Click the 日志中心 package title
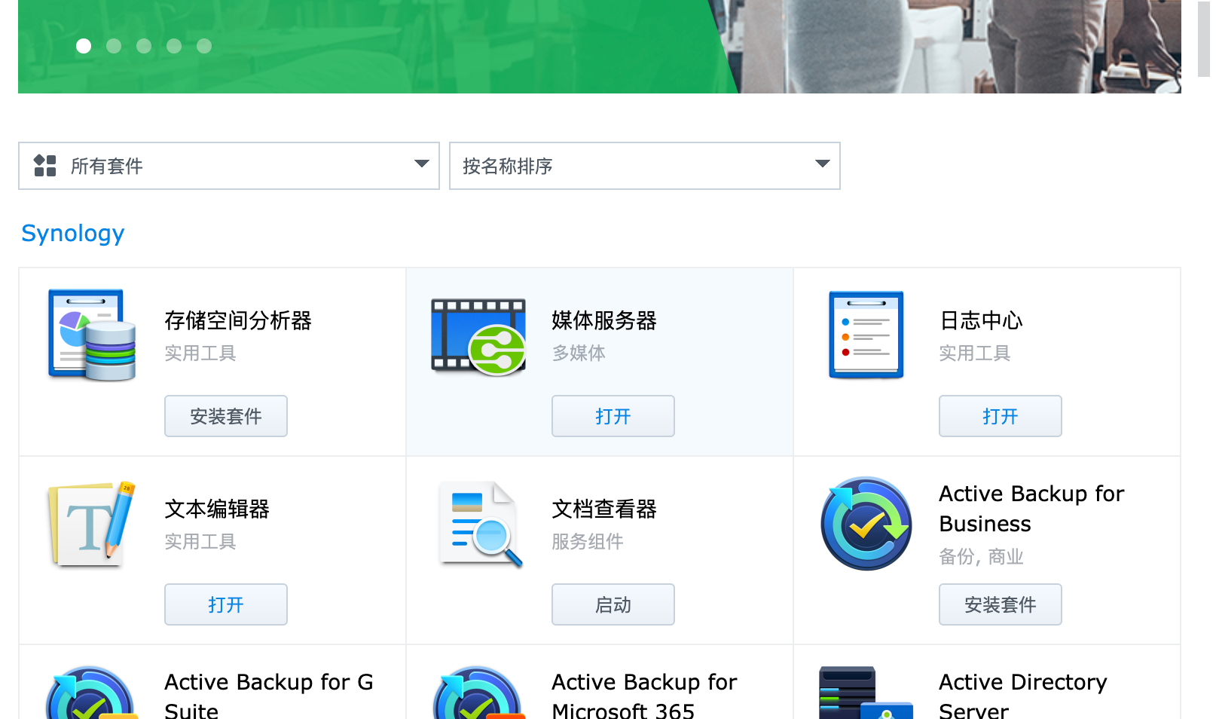 click(x=981, y=320)
